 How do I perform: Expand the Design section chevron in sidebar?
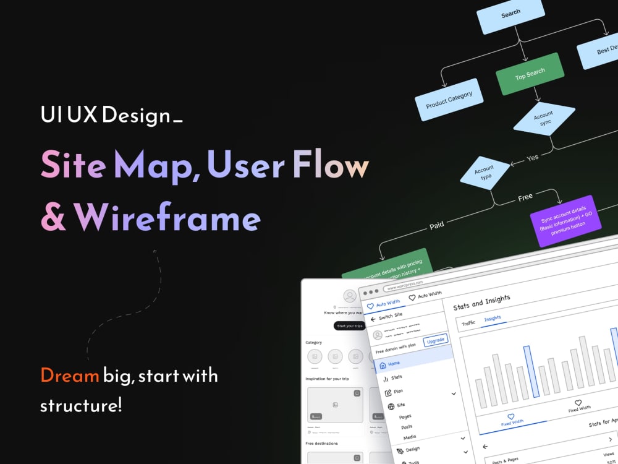(463, 439)
